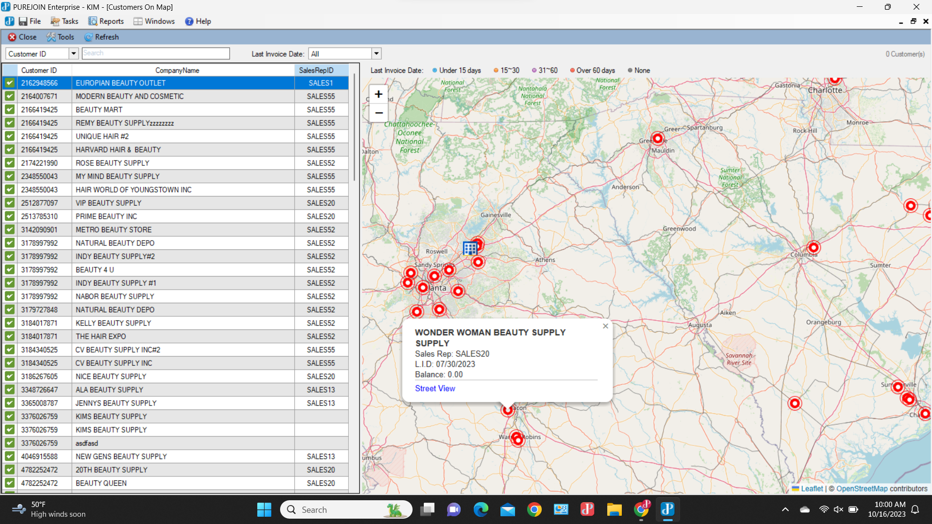The image size is (932, 524).
Task: Toggle checkbox for ALA BEAUTY SUPPLY
Action: [x=10, y=390]
